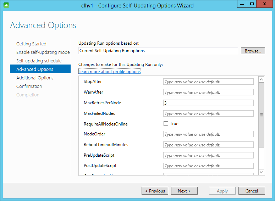Jump to the Confirmation step

coord(29,86)
